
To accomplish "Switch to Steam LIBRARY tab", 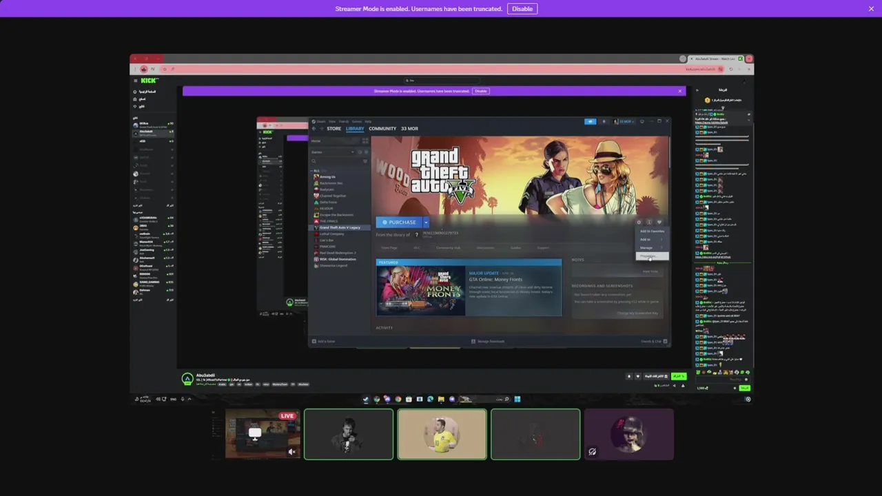I will pyautogui.click(x=355, y=128).
